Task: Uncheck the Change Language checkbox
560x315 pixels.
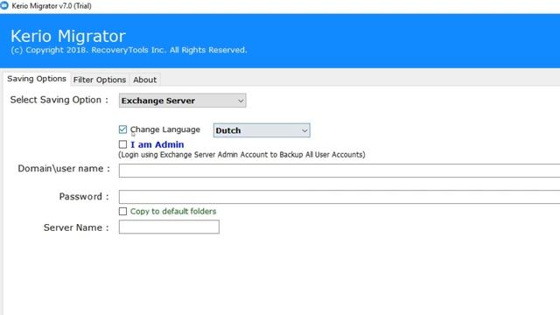Action: click(x=122, y=129)
